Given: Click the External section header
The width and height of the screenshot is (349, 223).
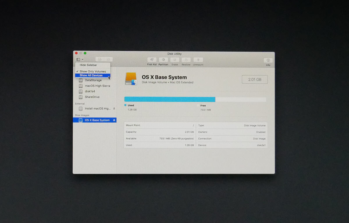Looking at the screenshot, I should [80, 104].
